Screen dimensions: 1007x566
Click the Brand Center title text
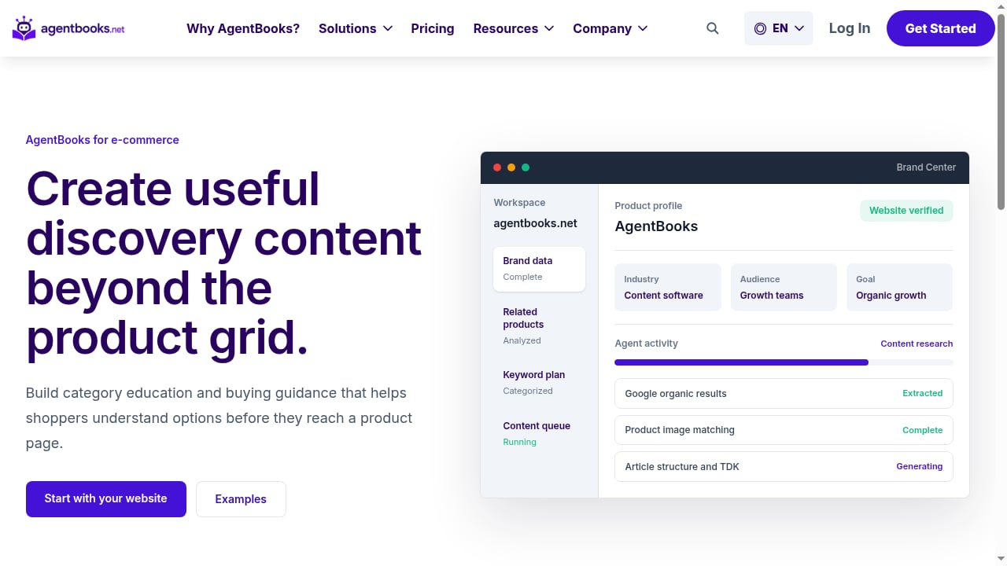pos(926,167)
